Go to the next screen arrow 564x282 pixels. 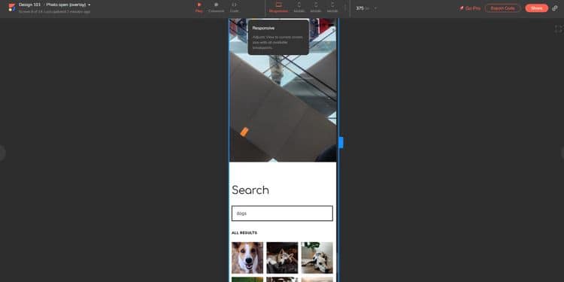pos(562,153)
